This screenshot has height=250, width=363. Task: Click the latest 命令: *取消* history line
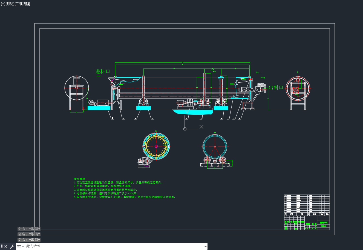pos(29,240)
